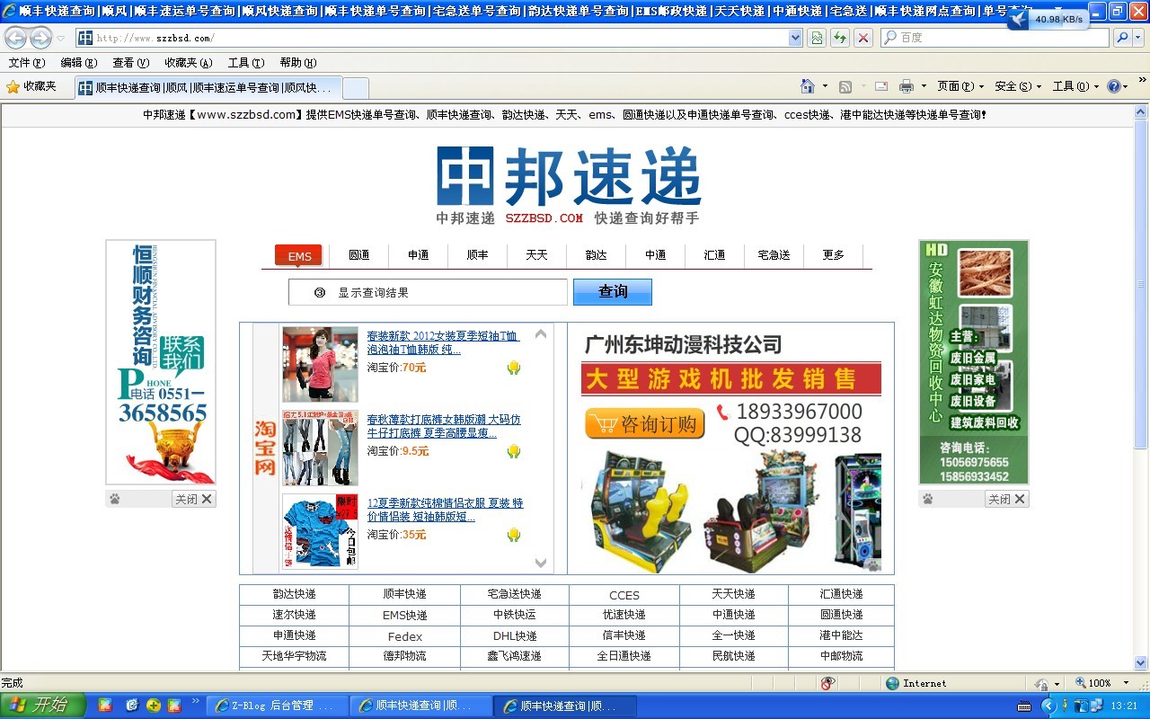Open the Fedex link in table
The width and height of the screenshot is (1150, 719).
(404, 636)
